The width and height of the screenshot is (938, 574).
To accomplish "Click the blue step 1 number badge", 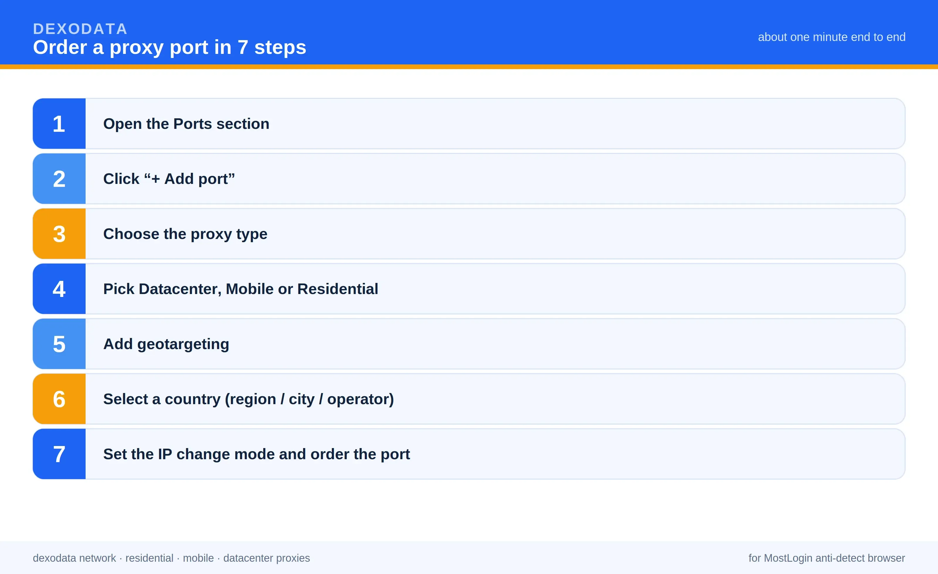I will [59, 124].
